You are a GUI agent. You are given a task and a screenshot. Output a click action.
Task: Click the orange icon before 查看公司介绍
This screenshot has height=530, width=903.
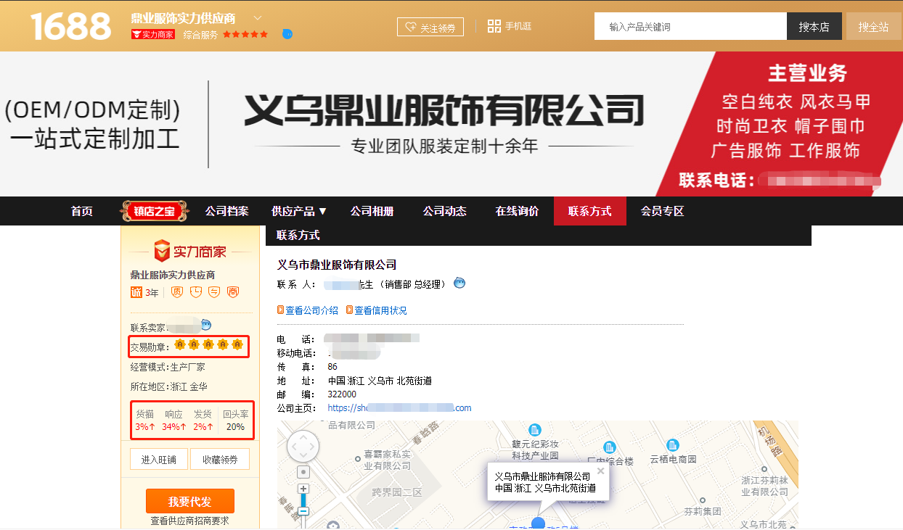click(281, 310)
